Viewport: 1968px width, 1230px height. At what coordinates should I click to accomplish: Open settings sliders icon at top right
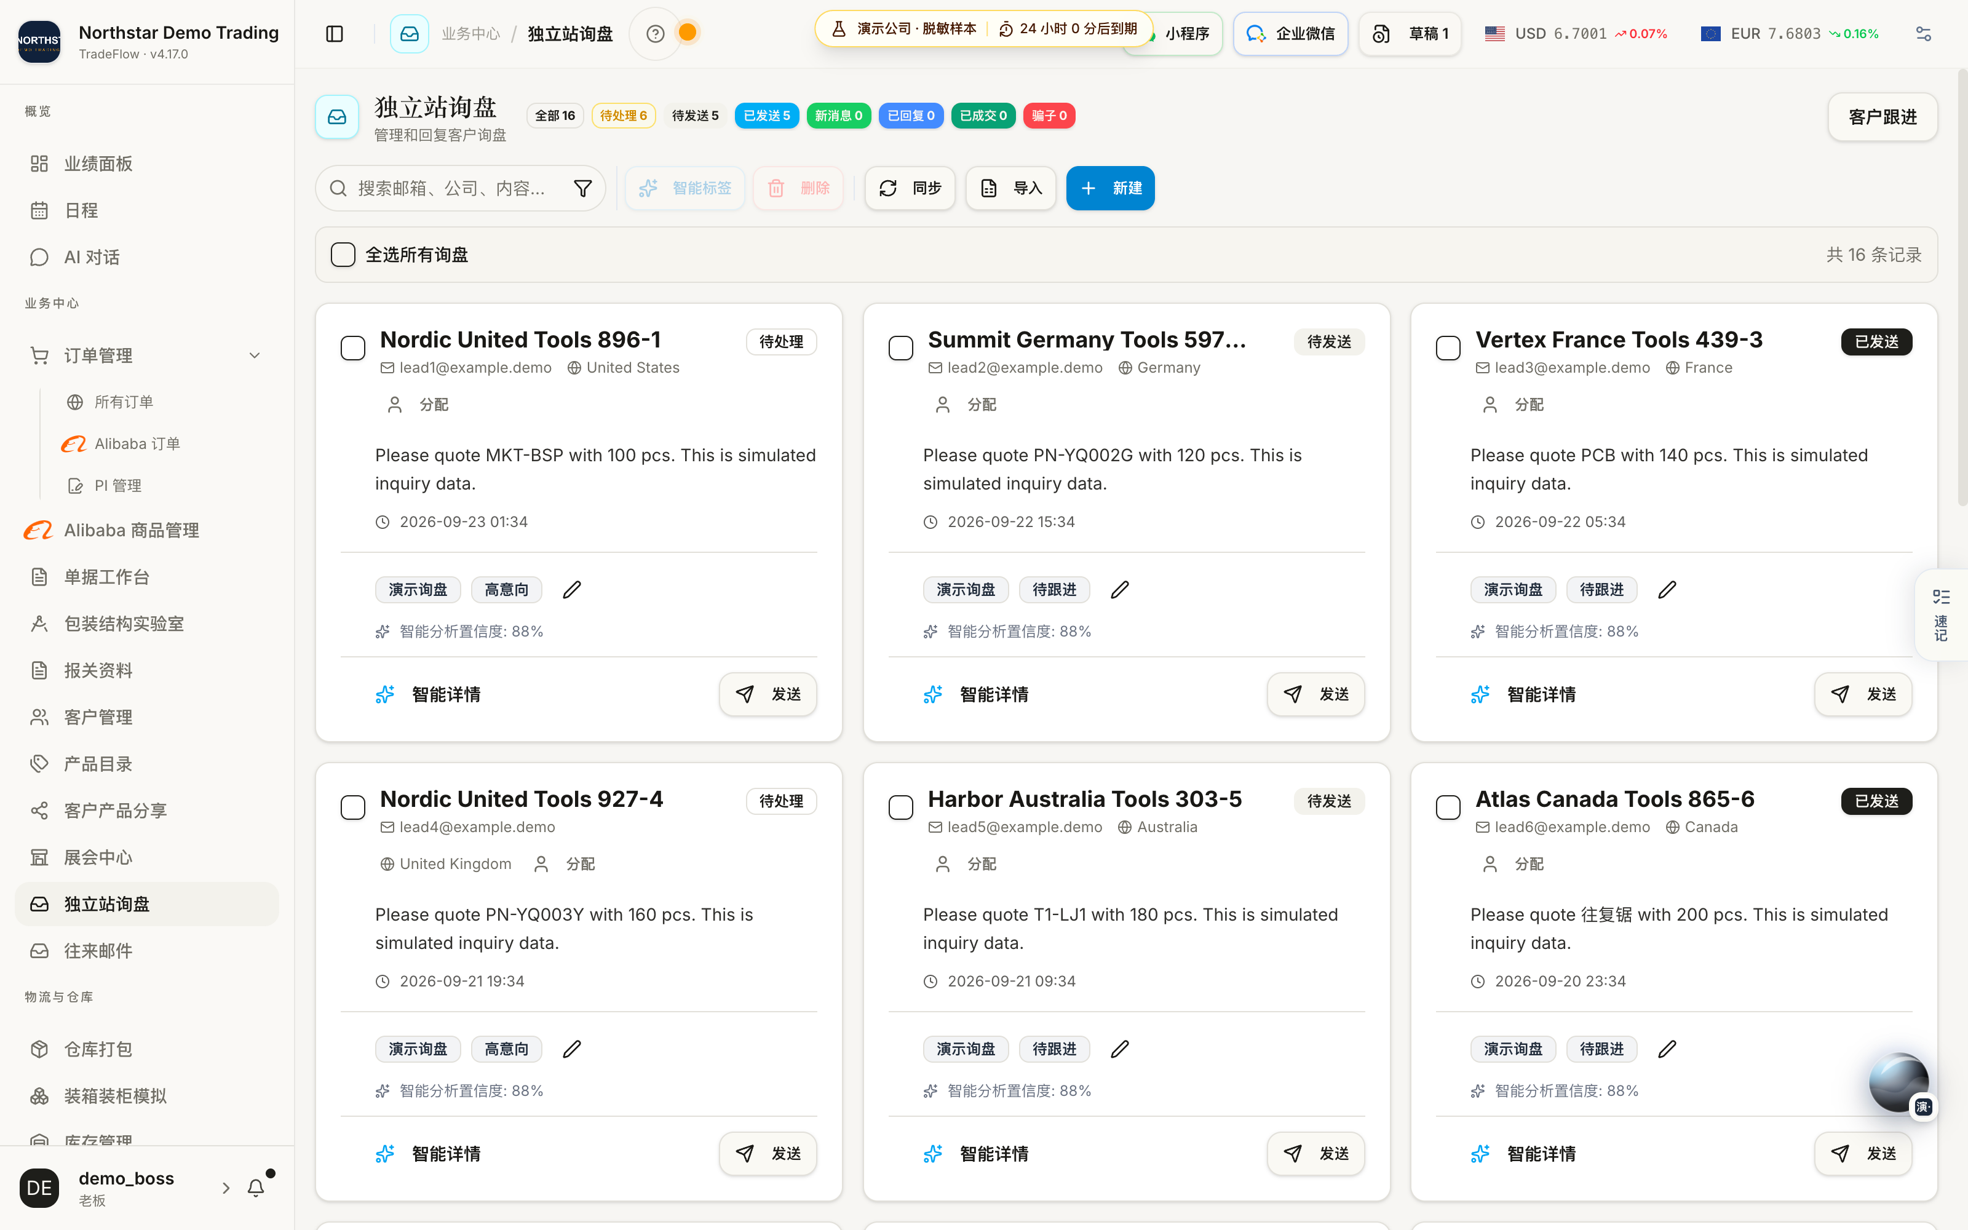pyautogui.click(x=1923, y=33)
